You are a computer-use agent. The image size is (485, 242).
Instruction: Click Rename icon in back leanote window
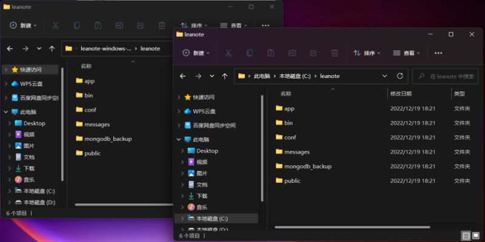click(119, 25)
